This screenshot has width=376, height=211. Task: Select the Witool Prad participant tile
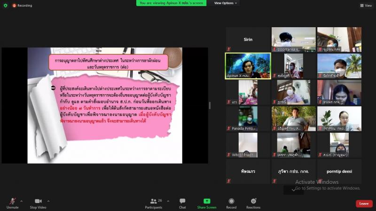pos(248,145)
